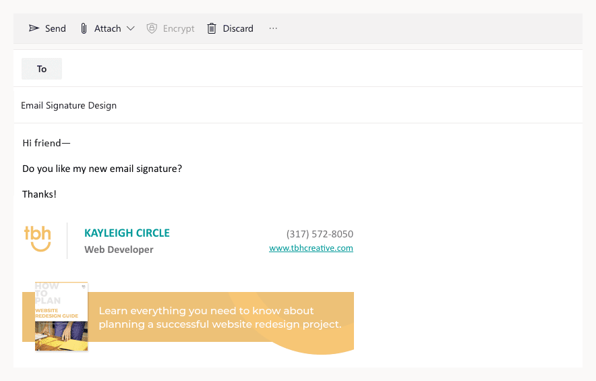Click the Encrypt shield icon

point(152,28)
